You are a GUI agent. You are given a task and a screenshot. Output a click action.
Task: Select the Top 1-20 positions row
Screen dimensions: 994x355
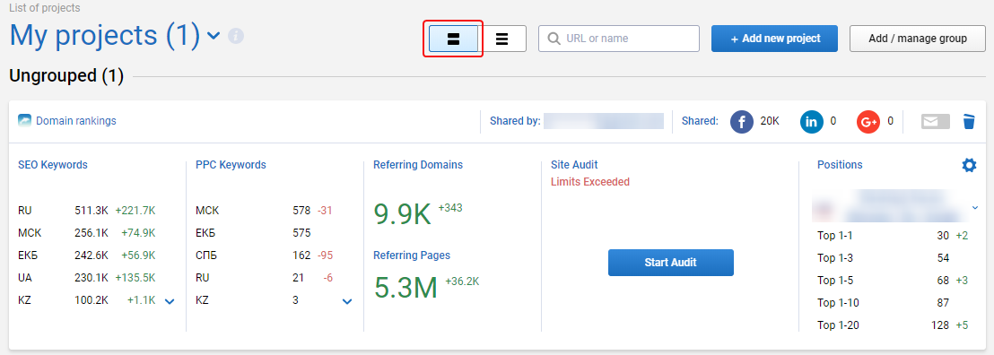coord(893,325)
